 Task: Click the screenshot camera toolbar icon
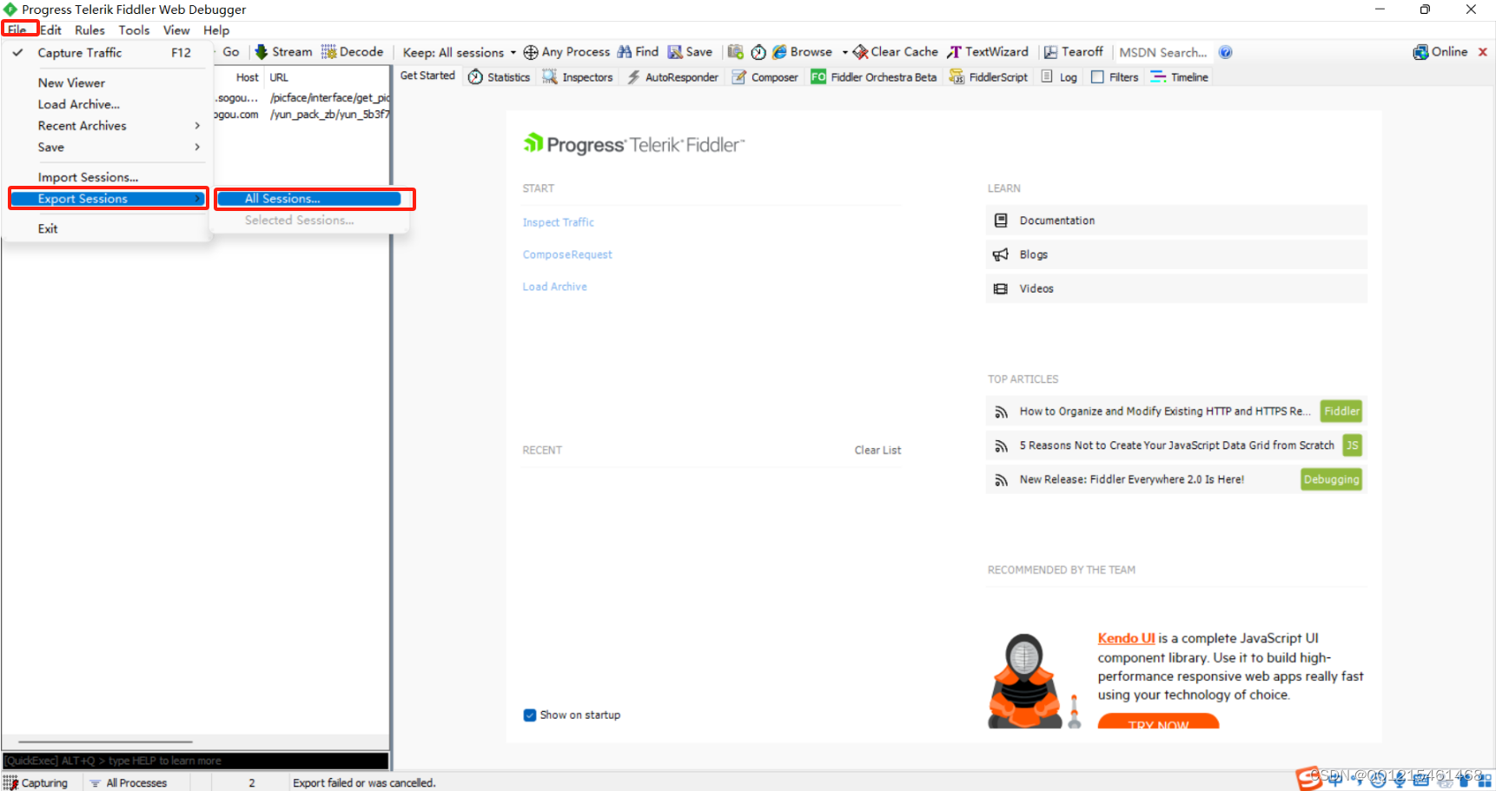click(x=735, y=52)
